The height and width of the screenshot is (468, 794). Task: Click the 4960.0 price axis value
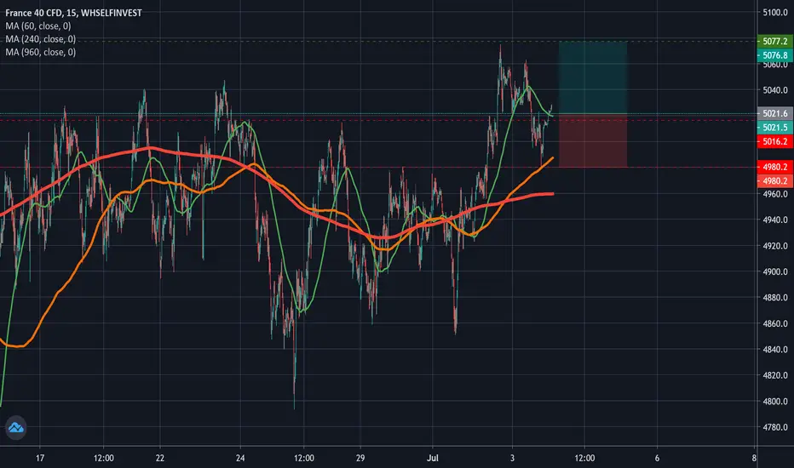(x=775, y=194)
